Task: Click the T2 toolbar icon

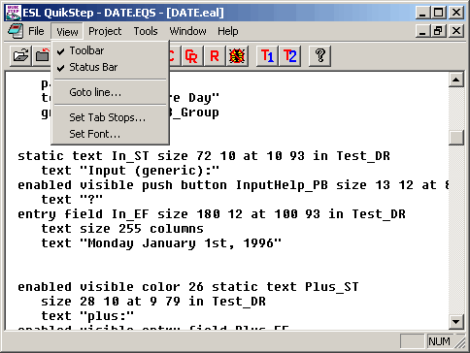Action: click(289, 56)
